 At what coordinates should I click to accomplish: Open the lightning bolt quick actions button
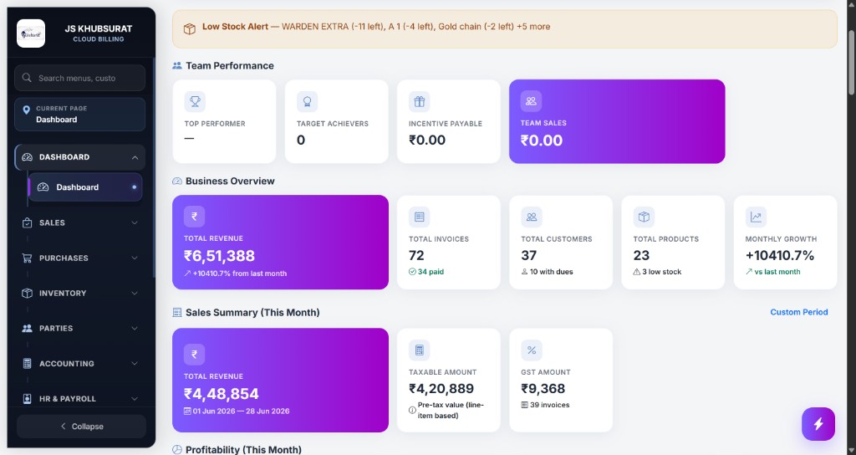click(818, 424)
